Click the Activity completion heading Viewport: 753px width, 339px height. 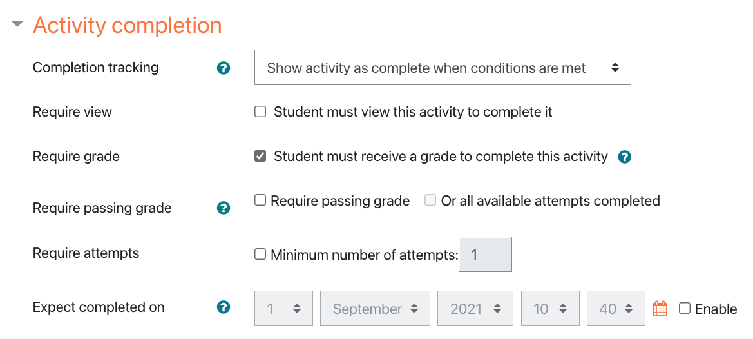click(128, 25)
